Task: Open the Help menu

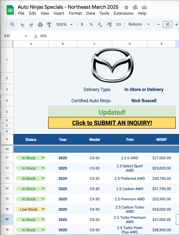Action: (x=142, y=13)
